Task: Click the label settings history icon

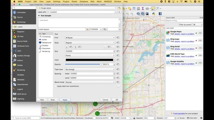Action: (120, 8)
